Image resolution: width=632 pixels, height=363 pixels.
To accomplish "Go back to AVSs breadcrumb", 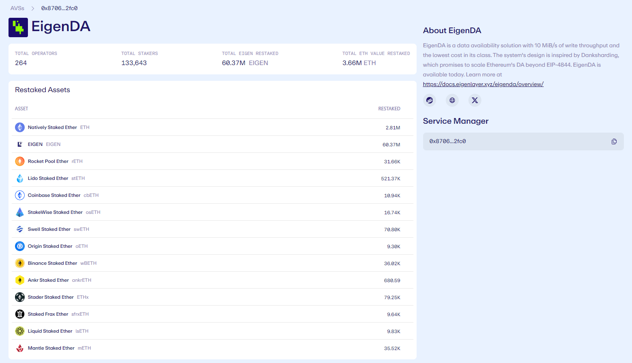I will point(17,8).
